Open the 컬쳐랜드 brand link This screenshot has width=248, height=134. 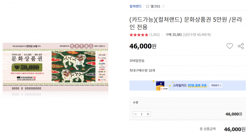(135, 6)
